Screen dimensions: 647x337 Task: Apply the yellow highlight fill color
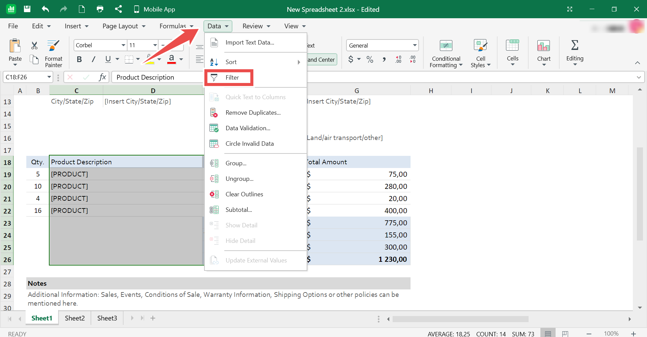coord(150,59)
